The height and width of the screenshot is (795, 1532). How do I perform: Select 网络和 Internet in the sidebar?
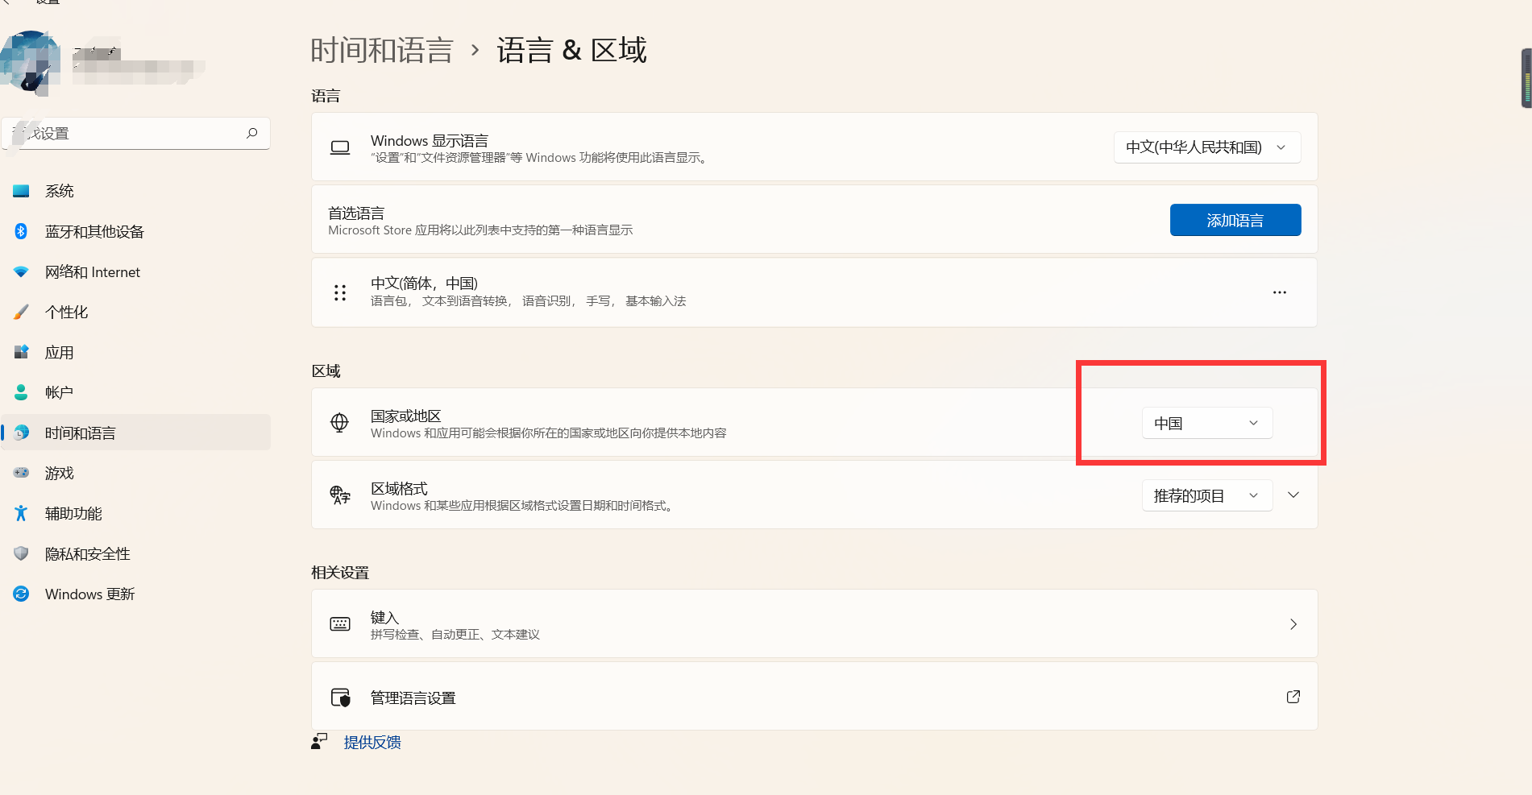pyautogui.click(x=135, y=272)
